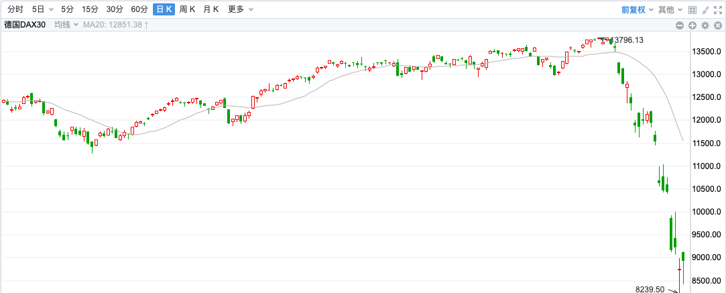Open the 前复权 adjustment dropdown
Viewport: 726px width, 293px height.
click(638, 9)
